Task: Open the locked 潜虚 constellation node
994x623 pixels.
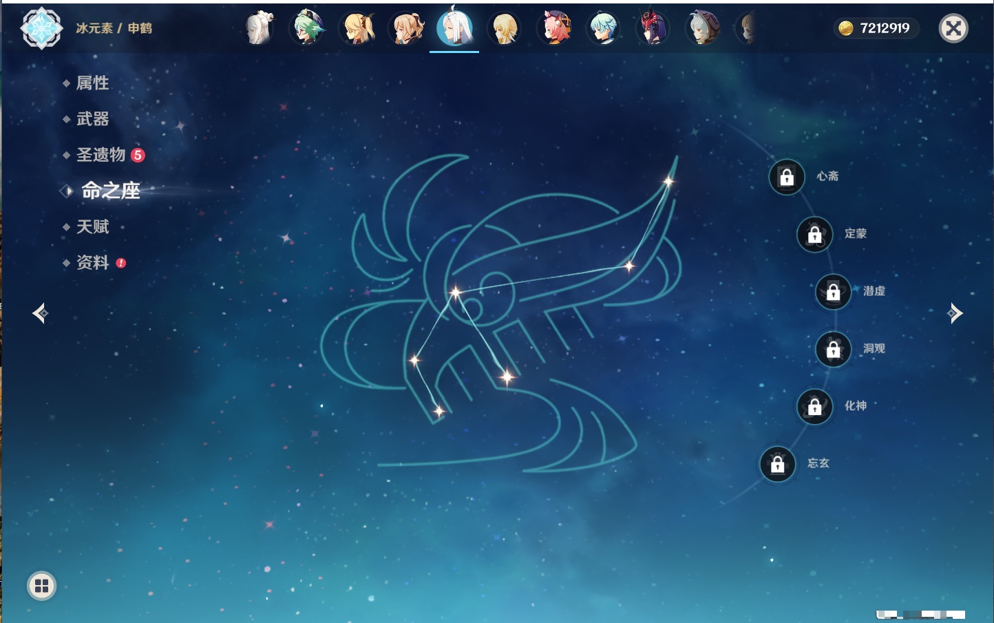Action: point(834,292)
